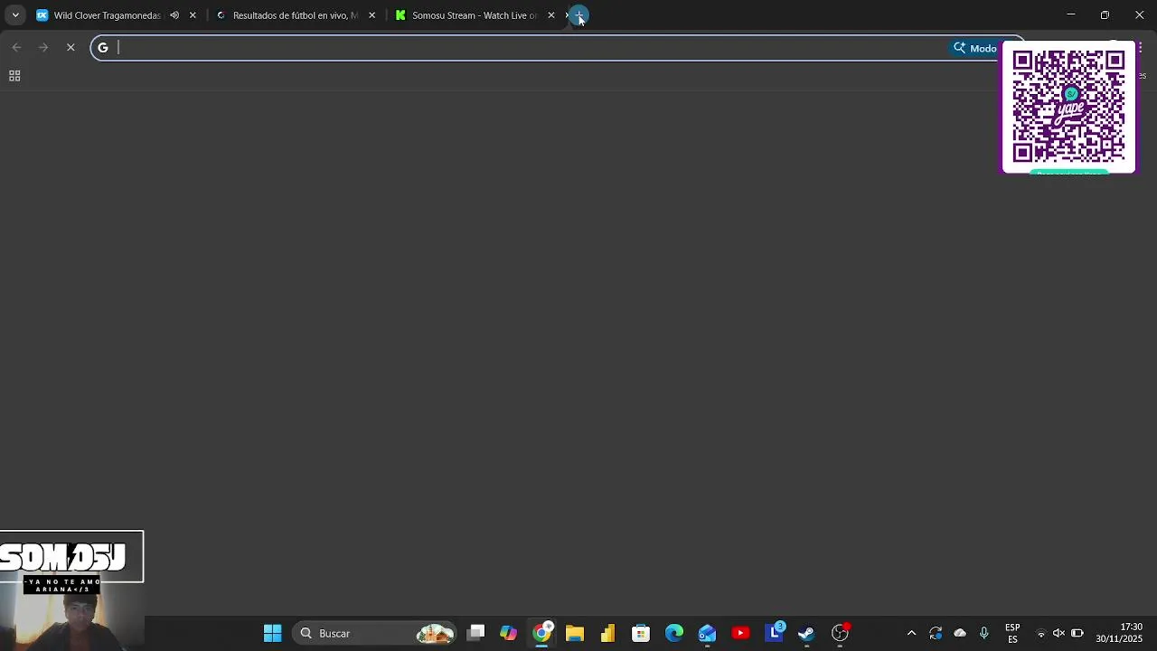
Task: Close the Resultados de fútbol tab
Action: (372, 15)
